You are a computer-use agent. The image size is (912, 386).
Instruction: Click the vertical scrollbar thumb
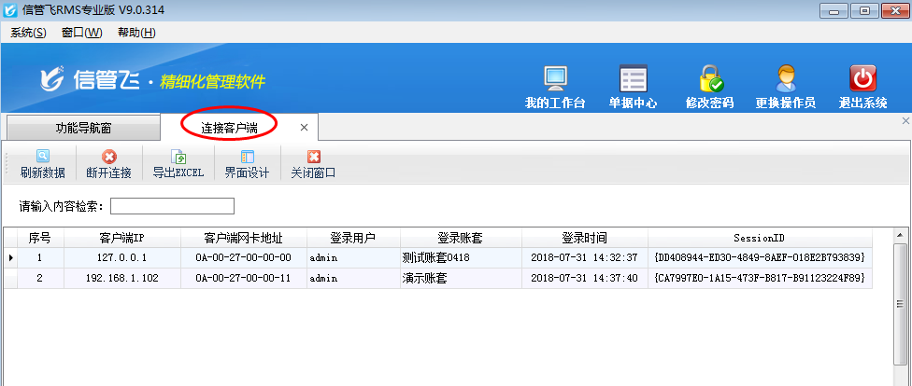[x=899, y=304]
